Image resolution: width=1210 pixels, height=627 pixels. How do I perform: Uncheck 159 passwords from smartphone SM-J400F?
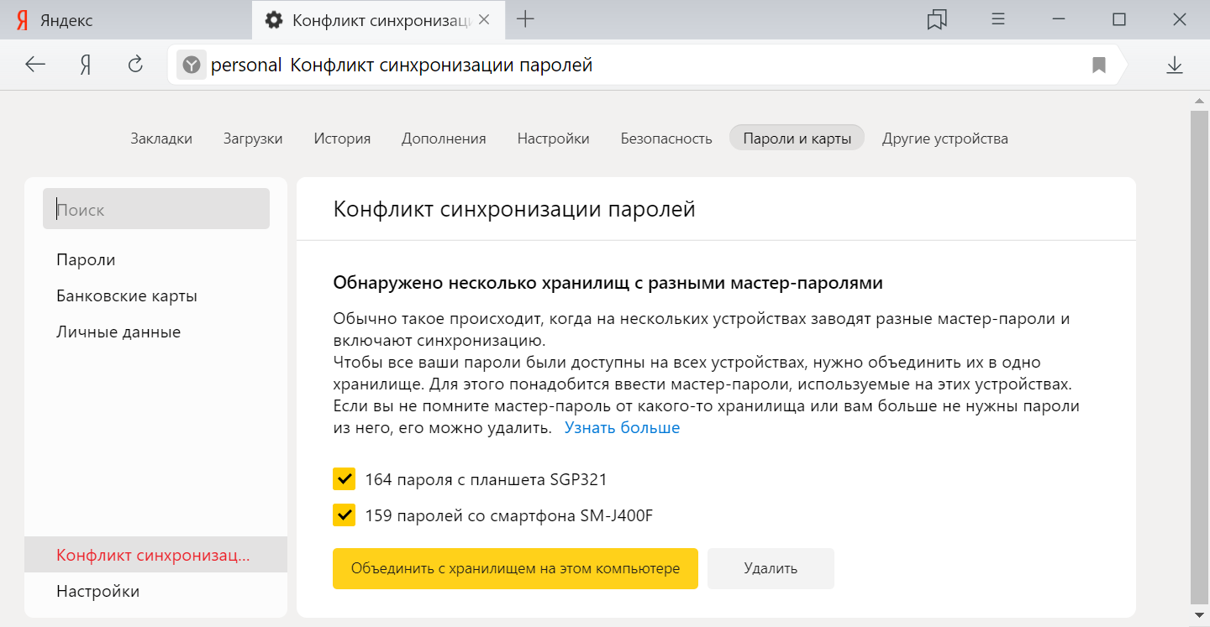344,515
